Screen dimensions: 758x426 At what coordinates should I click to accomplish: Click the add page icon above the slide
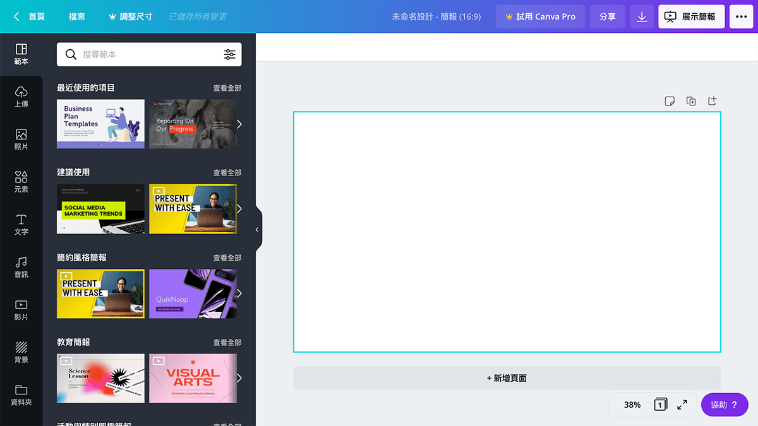click(713, 101)
